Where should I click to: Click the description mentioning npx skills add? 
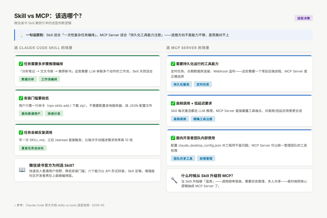86,105
